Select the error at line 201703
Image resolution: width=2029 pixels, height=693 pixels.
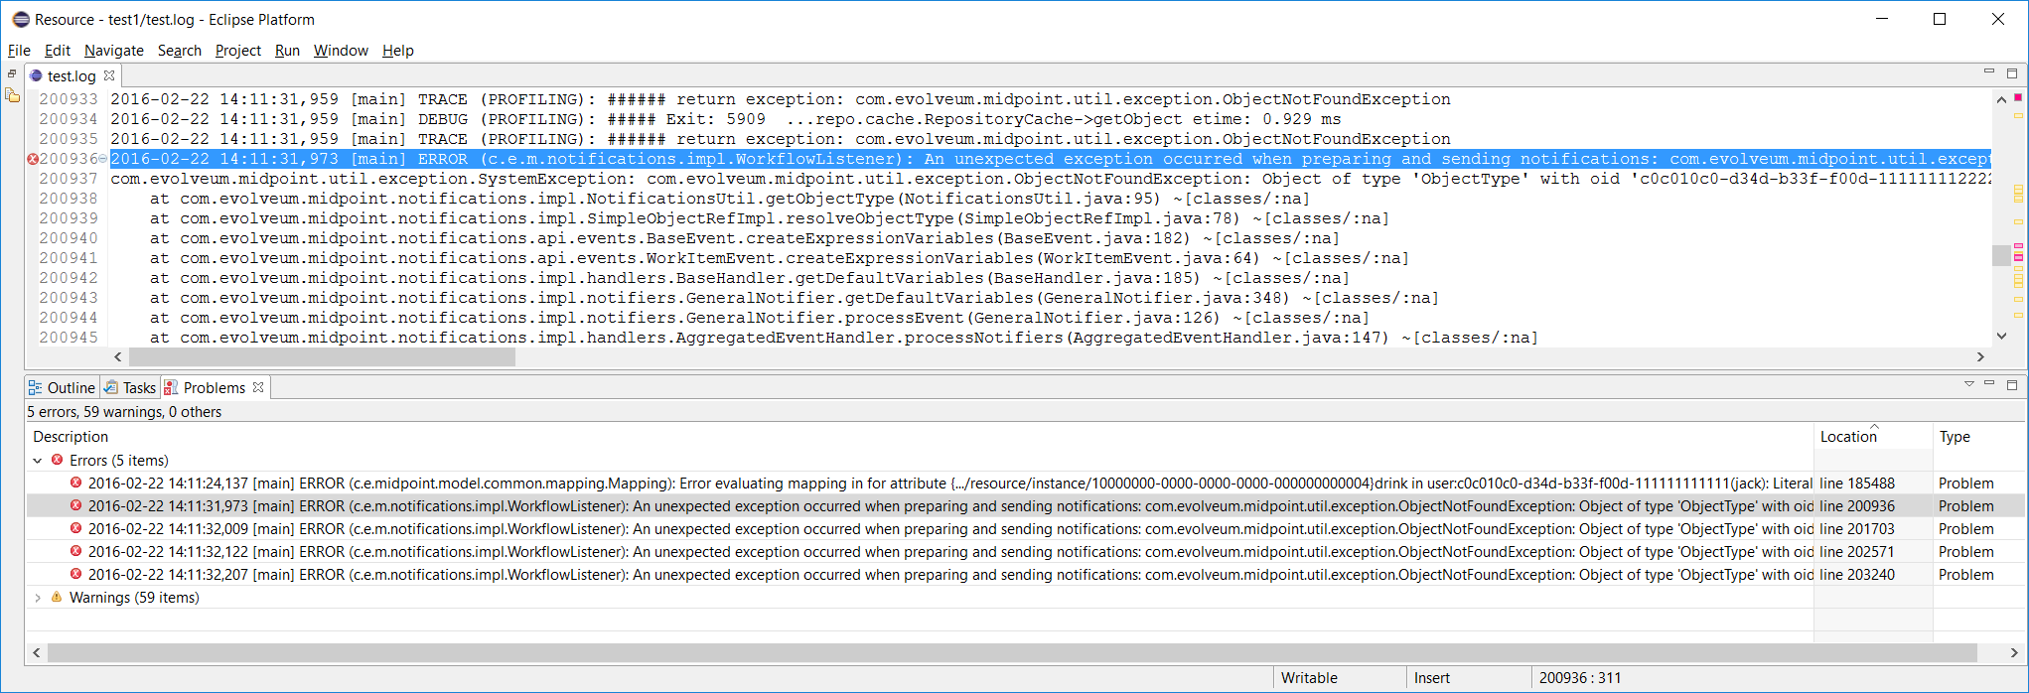click(x=596, y=529)
